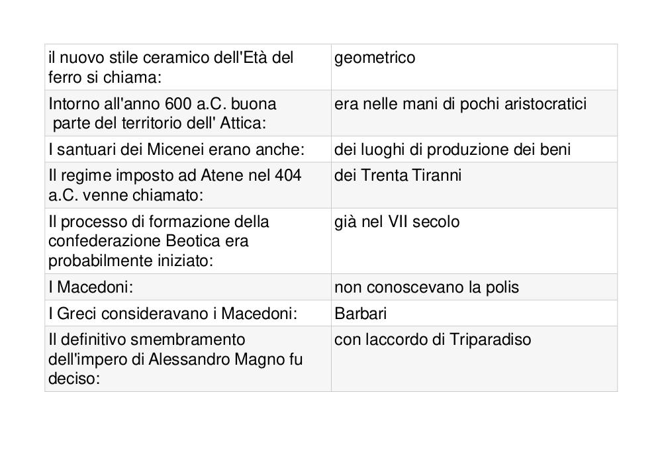Click 'dell'impero di Alessandro Magno fu' line

[175, 359]
